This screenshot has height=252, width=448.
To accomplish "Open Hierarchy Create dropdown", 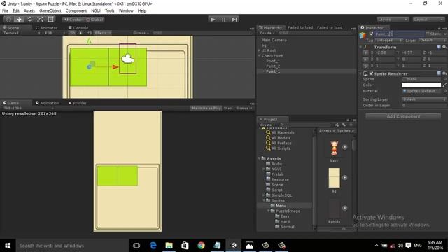I will (x=267, y=33).
